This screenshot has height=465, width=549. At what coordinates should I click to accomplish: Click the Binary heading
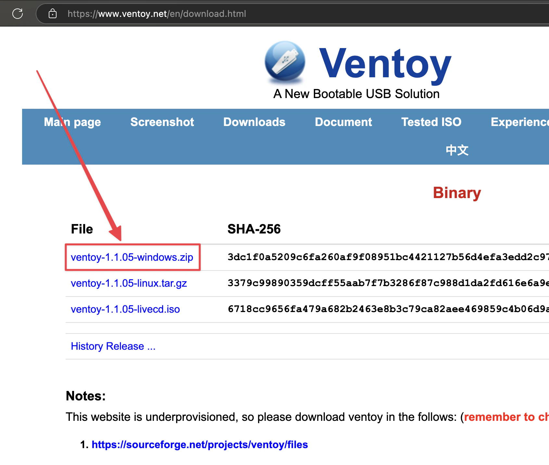tap(457, 193)
